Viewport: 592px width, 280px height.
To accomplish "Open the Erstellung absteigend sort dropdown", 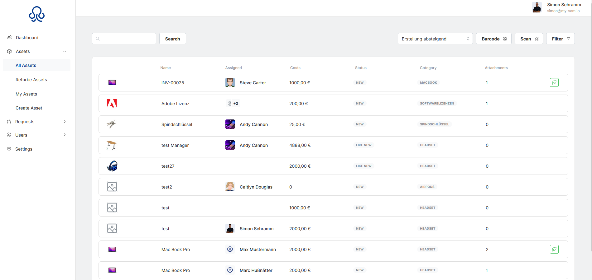I will (x=435, y=39).
